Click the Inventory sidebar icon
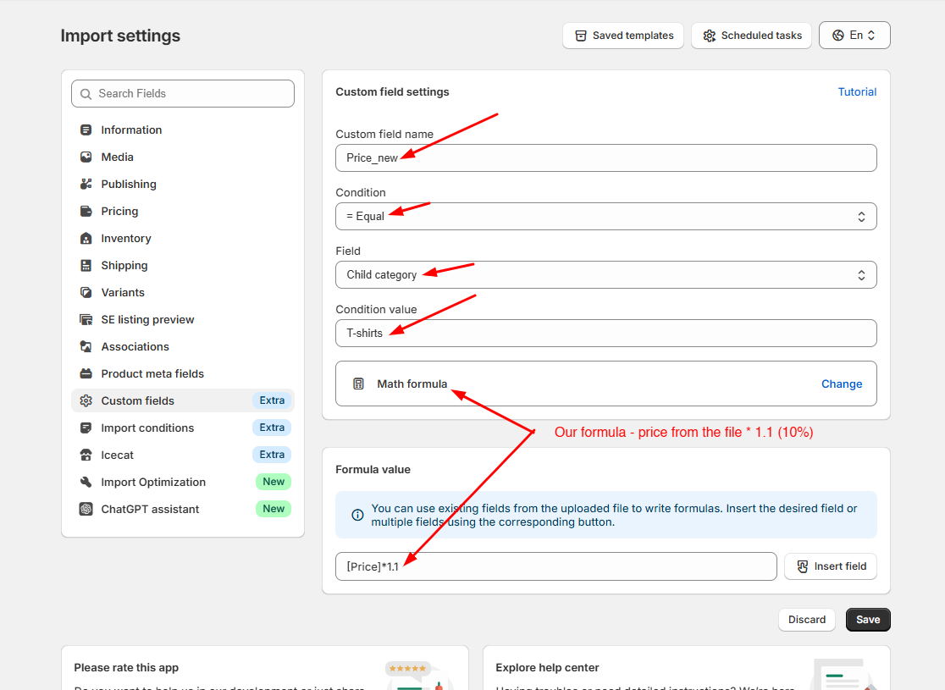This screenshot has width=945, height=690. tap(86, 239)
